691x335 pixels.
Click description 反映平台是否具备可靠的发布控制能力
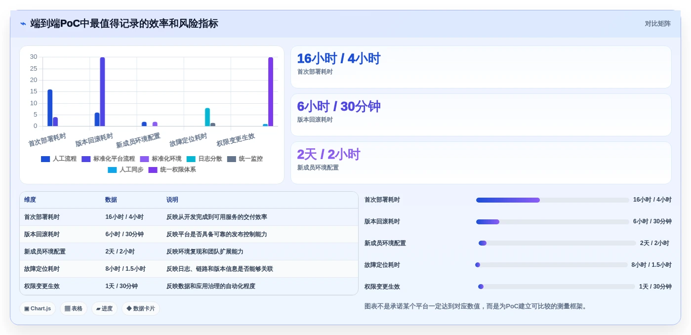217,235
